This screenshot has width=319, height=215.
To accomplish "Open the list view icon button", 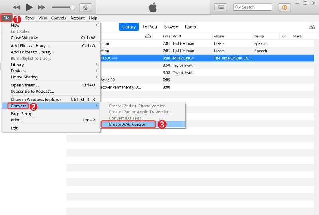I will pyautogui.click(x=221, y=7).
